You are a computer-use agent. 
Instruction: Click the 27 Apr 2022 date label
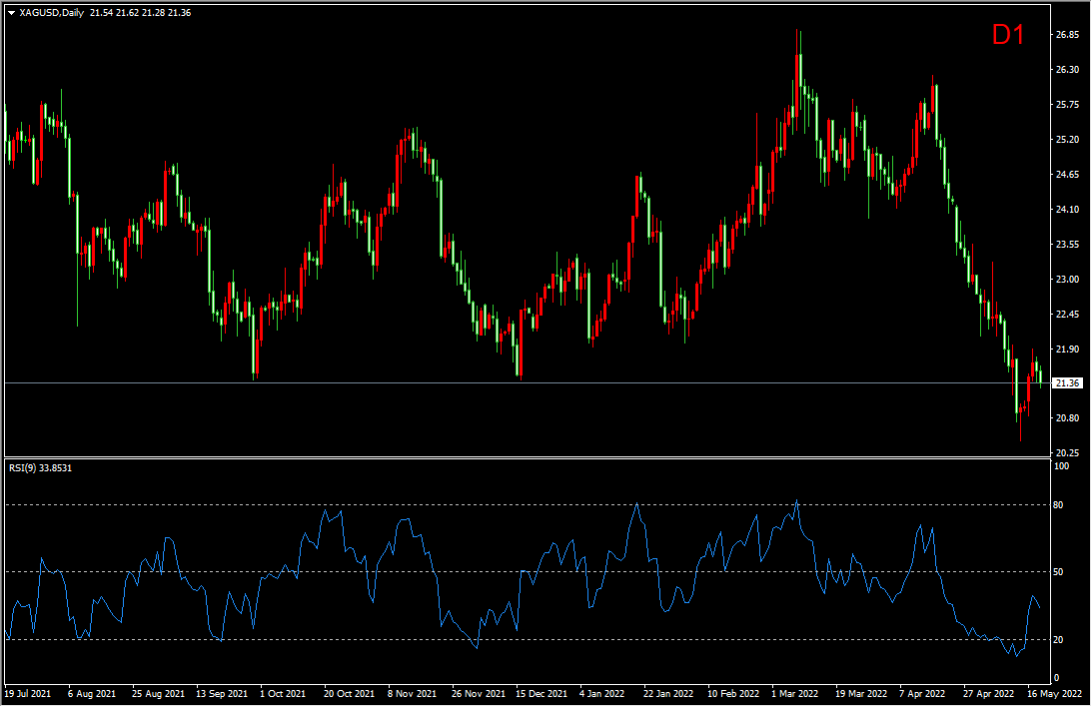point(989,694)
